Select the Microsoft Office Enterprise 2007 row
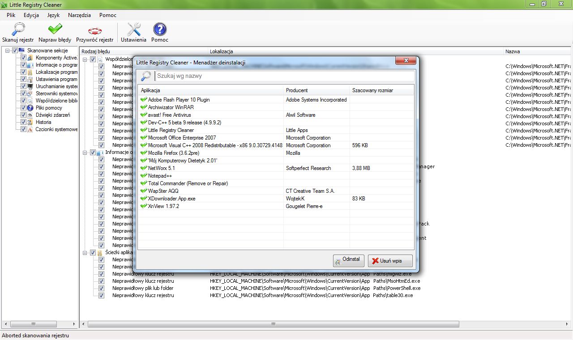Viewport: 573px width, 340px height. click(x=276, y=138)
